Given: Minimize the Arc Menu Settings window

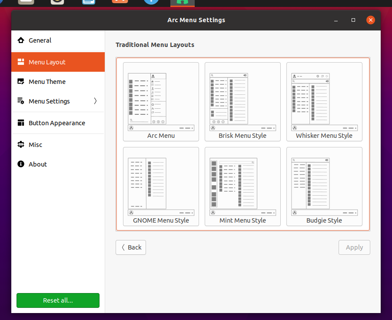Looking at the screenshot, I should click(x=336, y=20).
